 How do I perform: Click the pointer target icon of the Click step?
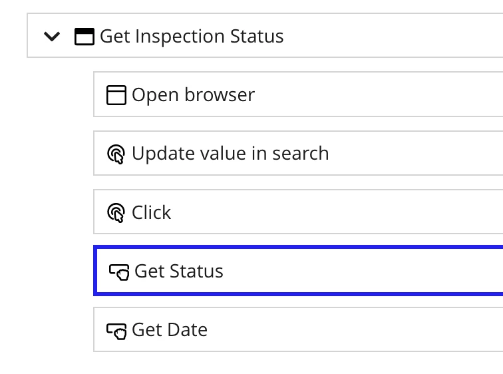click(x=116, y=213)
